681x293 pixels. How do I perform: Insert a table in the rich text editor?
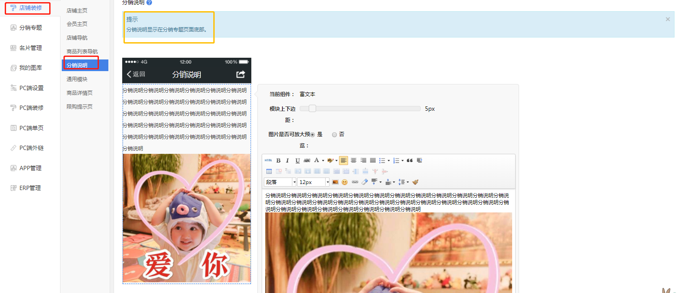(269, 171)
